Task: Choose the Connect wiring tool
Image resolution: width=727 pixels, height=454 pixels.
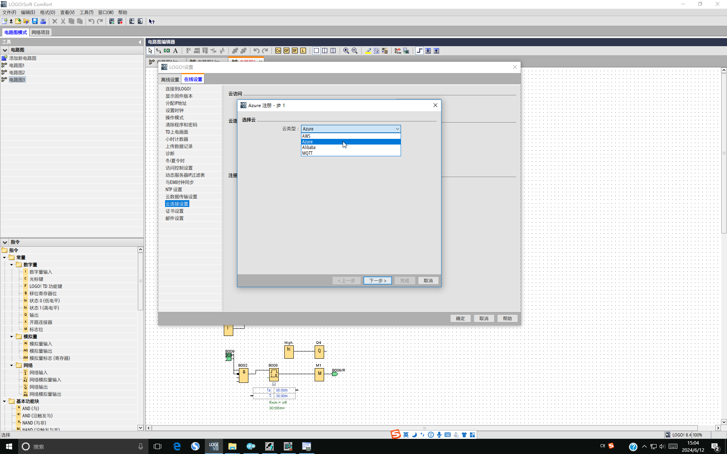Action: click(x=159, y=51)
